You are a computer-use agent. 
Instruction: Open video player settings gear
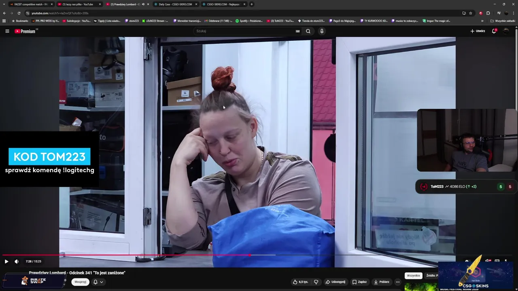[x=487, y=261]
